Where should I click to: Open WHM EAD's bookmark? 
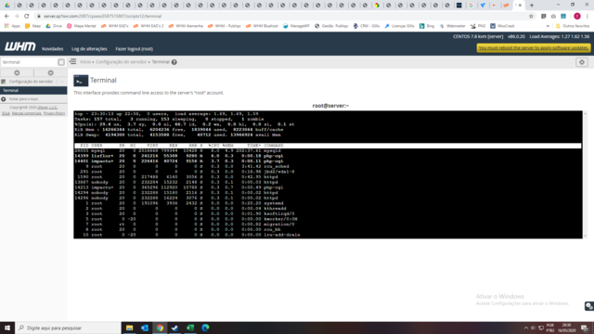point(115,26)
